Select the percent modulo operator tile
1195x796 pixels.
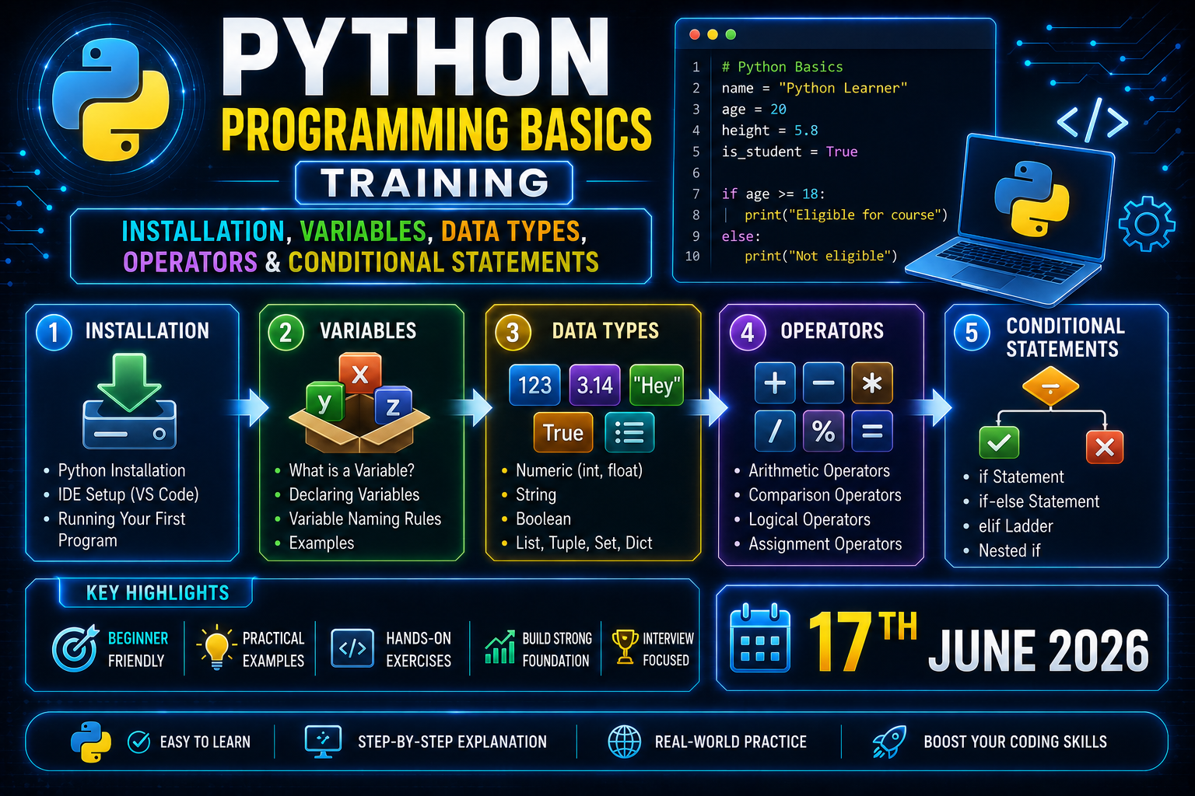point(823,431)
